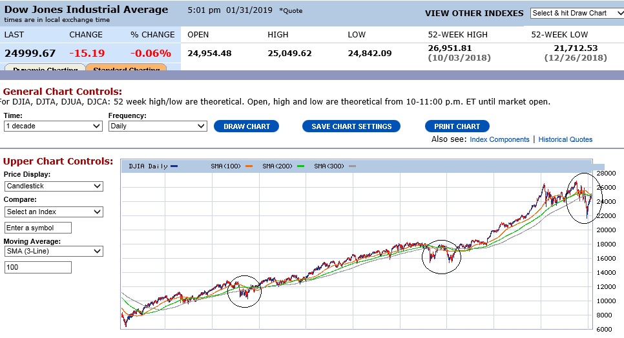Open the Moving Average SMA (3-Line) dropdown
Image resolution: width=624 pixels, height=338 pixels.
point(53,252)
